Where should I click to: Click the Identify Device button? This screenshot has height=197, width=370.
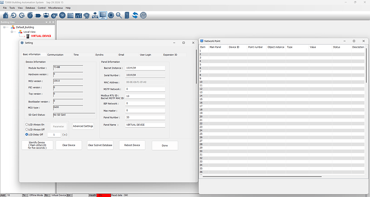[x=38, y=145]
